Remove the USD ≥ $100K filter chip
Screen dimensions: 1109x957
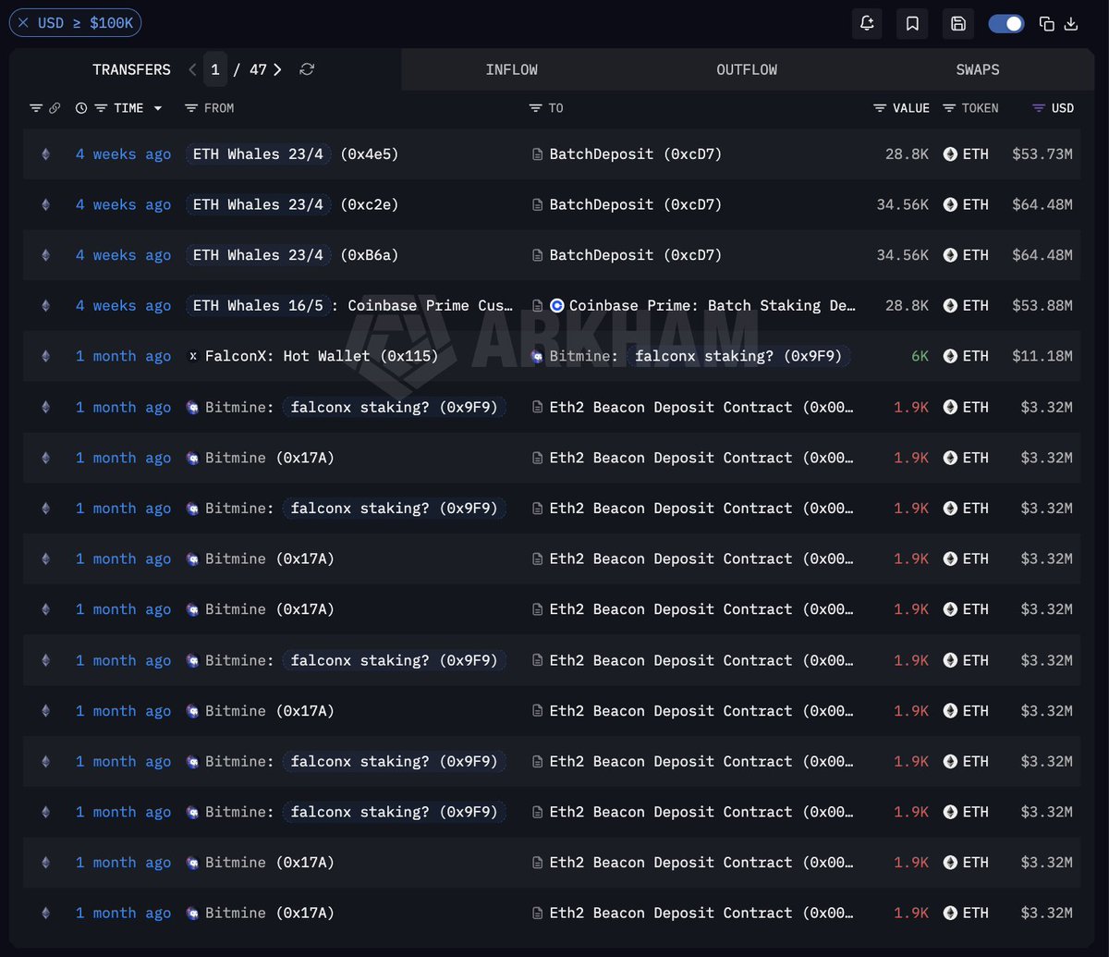(x=23, y=23)
